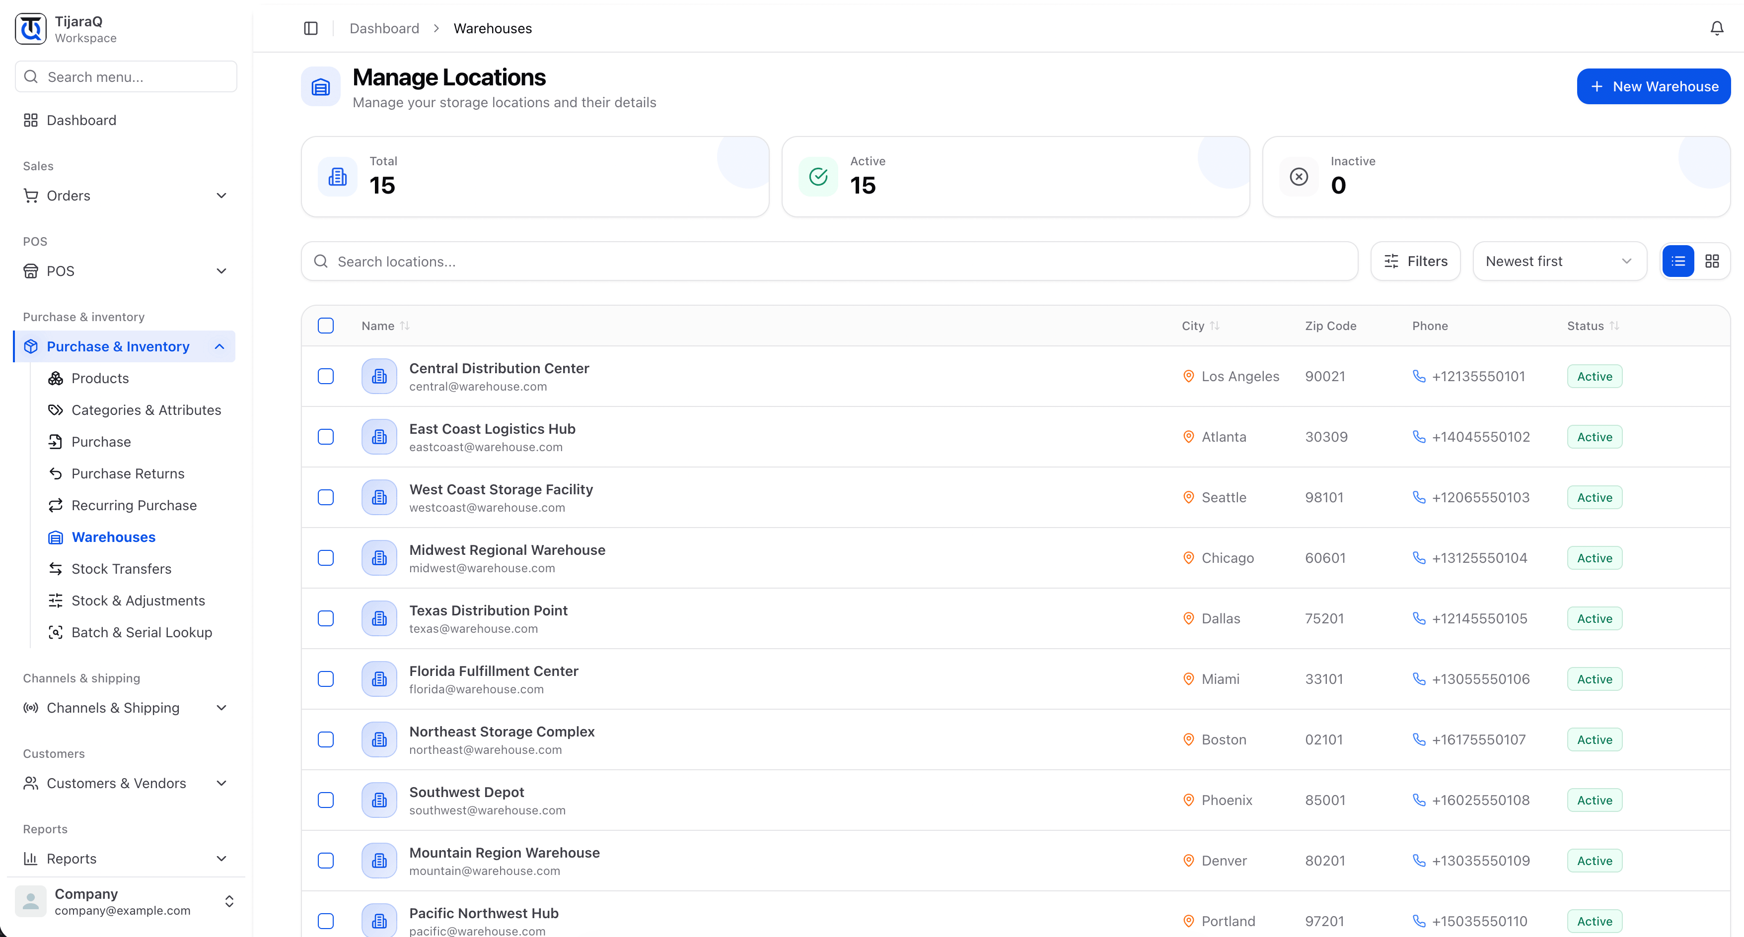Go to Stock Transfers page
The height and width of the screenshot is (937, 1744).
tap(121, 569)
